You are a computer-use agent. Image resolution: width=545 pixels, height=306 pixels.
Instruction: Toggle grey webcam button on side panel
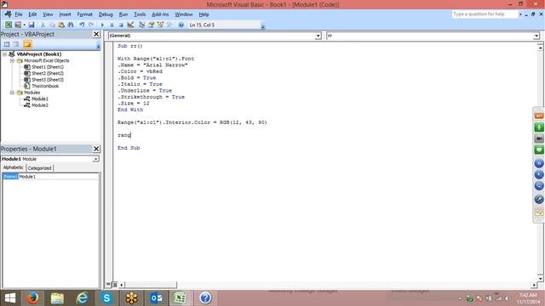[539, 139]
